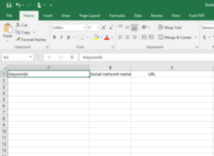Toggle Wrap Text

click(170, 28)
